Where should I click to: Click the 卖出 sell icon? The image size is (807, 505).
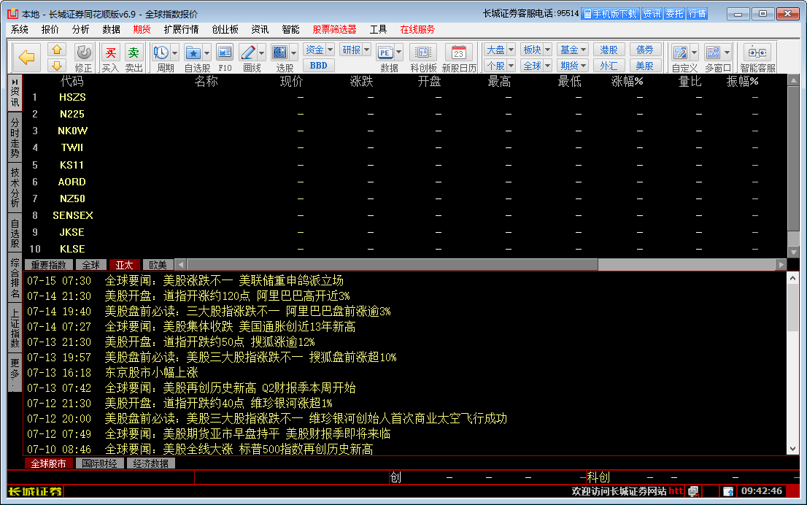pos(134,53)
